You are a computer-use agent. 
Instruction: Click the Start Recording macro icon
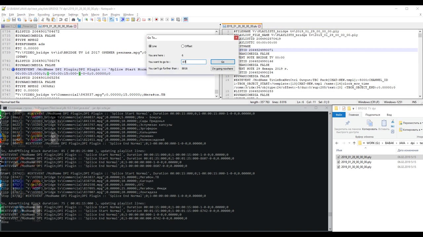click(156, 19)
